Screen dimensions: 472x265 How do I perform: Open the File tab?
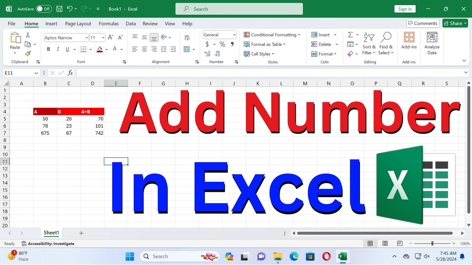pos(12,24)
